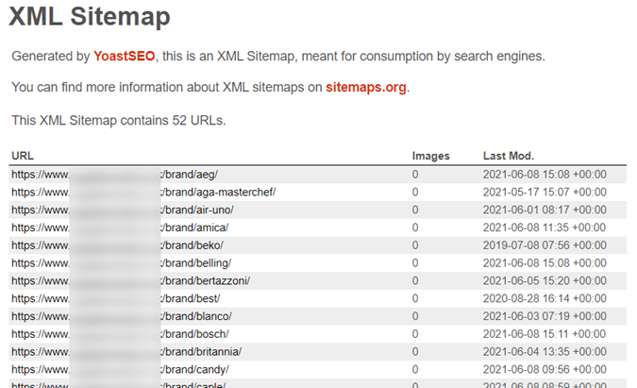
Task: Open the /brand/bosch/ URL
Action: [120, 334]
